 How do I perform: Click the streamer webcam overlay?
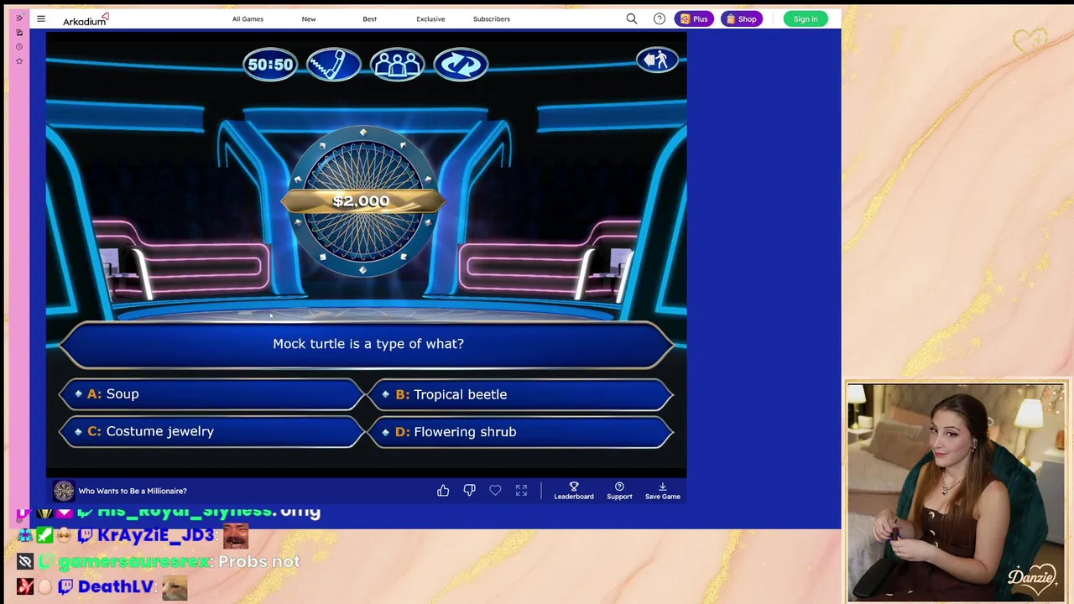[x=957, y=492]
